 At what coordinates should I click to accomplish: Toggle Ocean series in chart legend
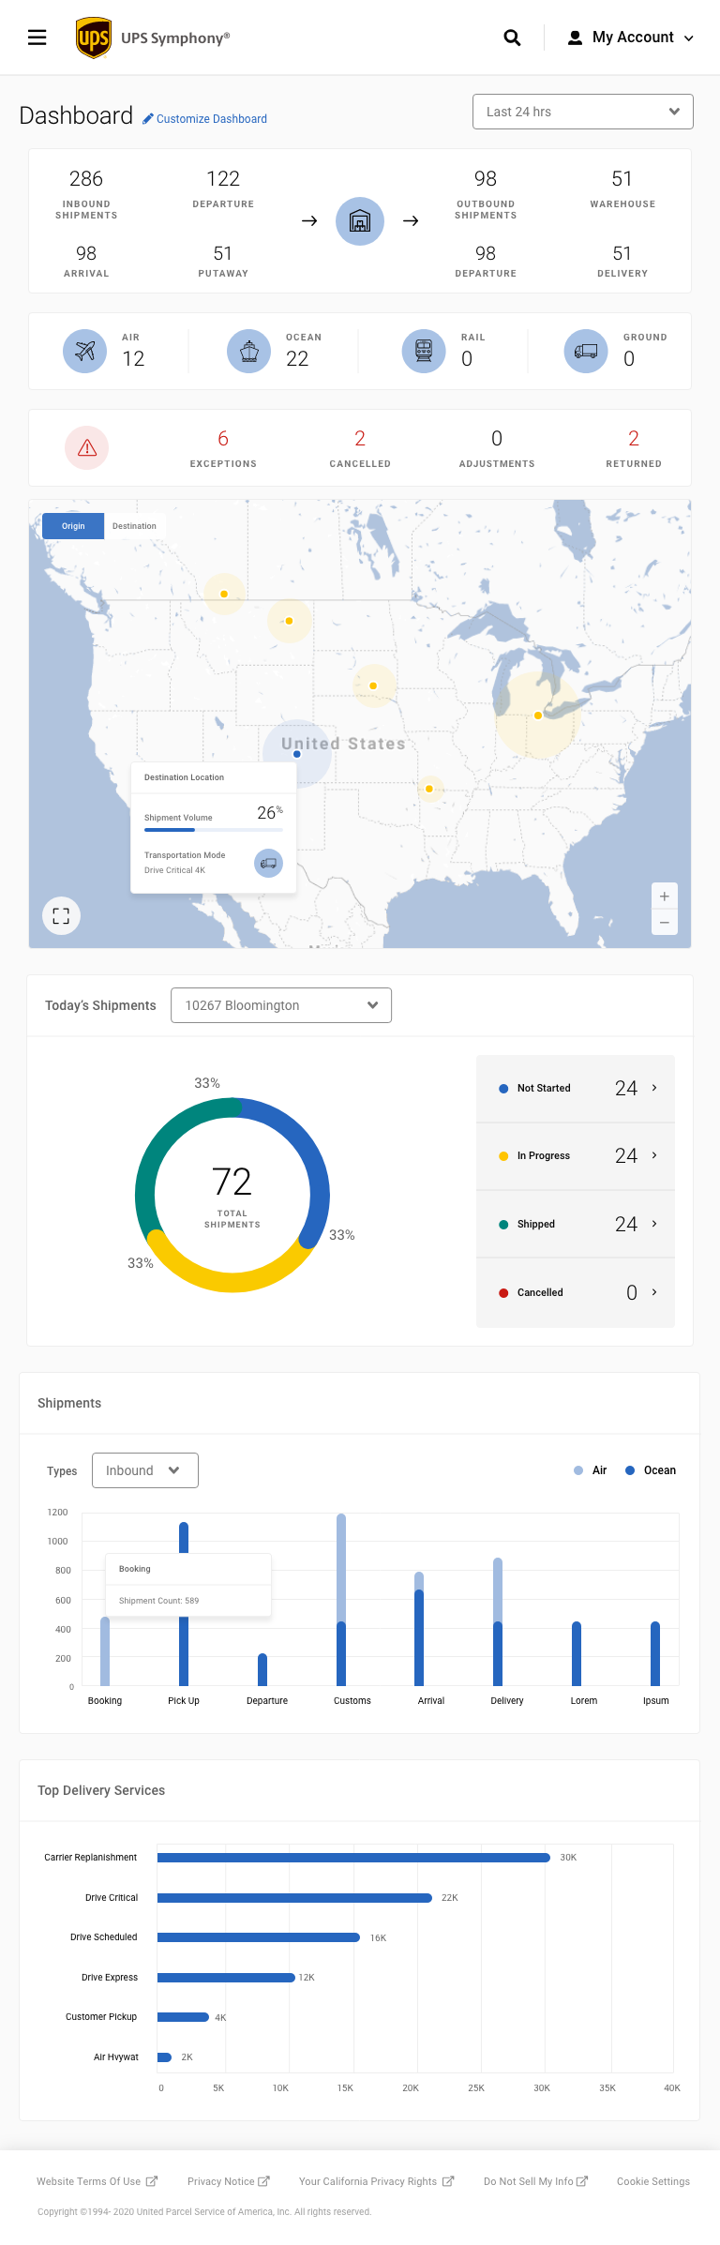[651, 1470]
